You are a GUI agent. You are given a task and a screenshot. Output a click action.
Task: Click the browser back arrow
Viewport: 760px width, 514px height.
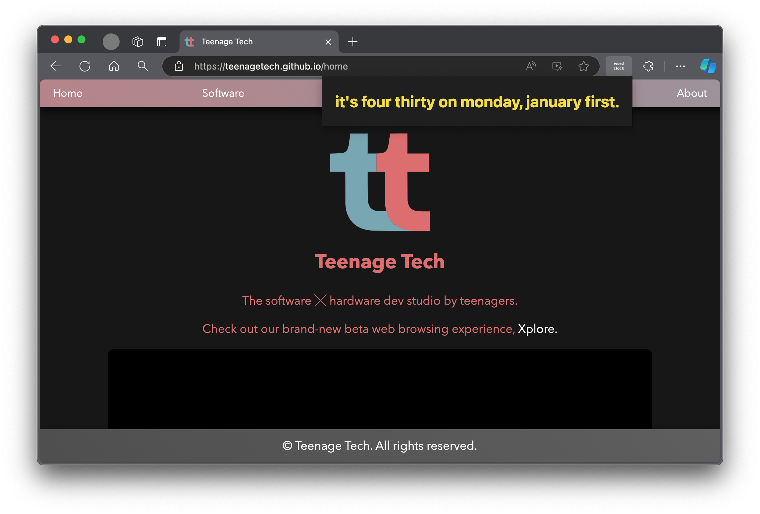(x=56, y=66)
